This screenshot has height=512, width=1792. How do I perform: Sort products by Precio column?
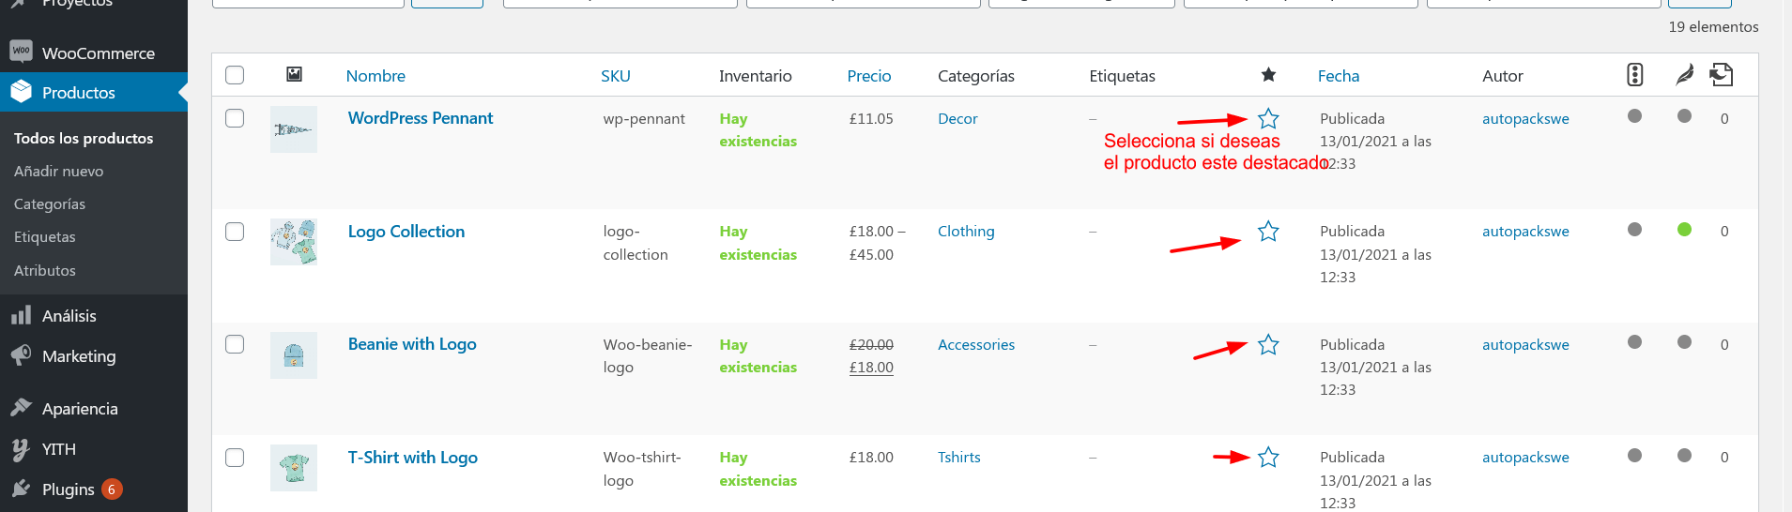tap(869, 76)
